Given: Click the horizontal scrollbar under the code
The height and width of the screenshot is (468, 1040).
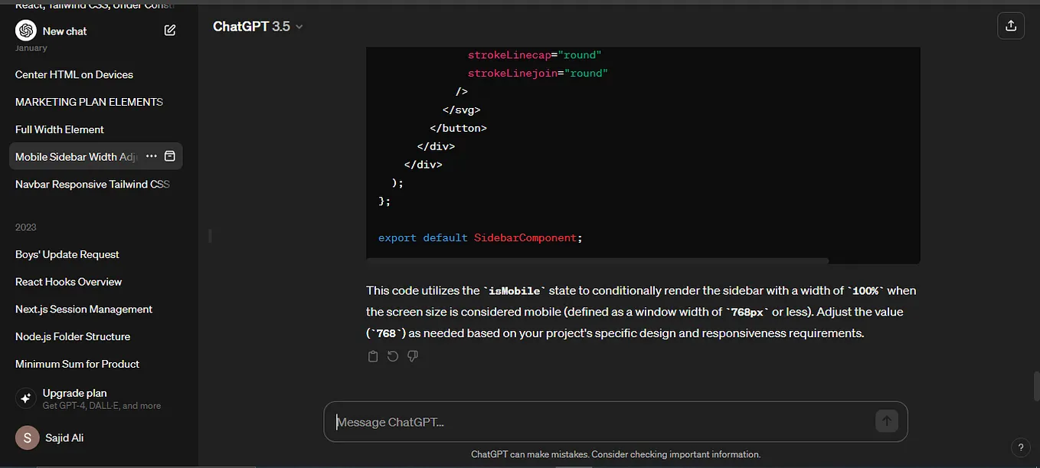Looking at the screenshot, I should point(597,261).
